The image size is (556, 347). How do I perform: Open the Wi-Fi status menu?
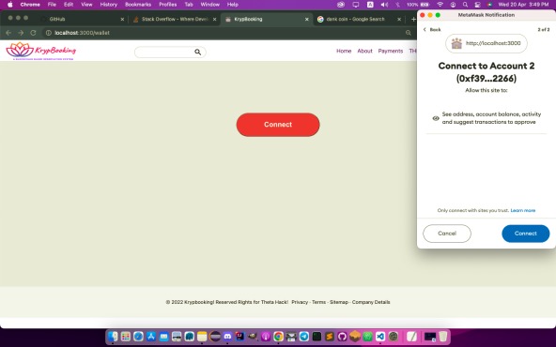(440, 5)
